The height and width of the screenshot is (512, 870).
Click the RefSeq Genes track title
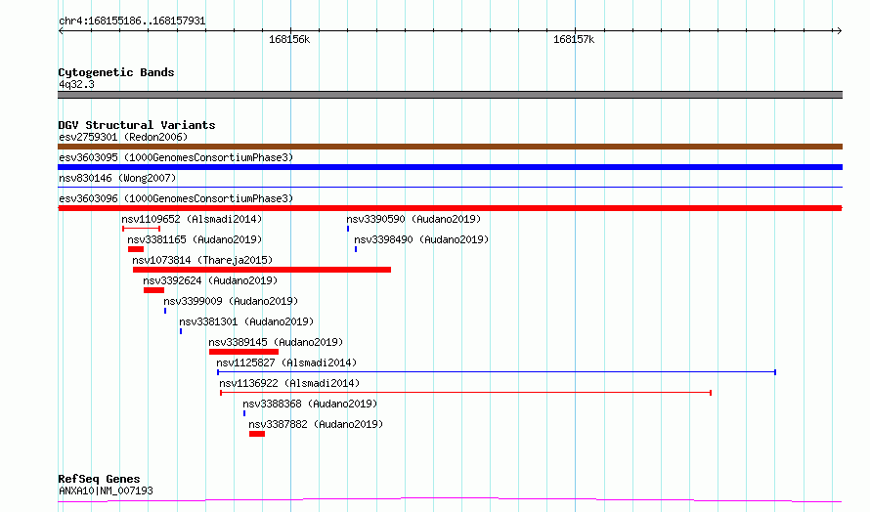click(99, 479)
